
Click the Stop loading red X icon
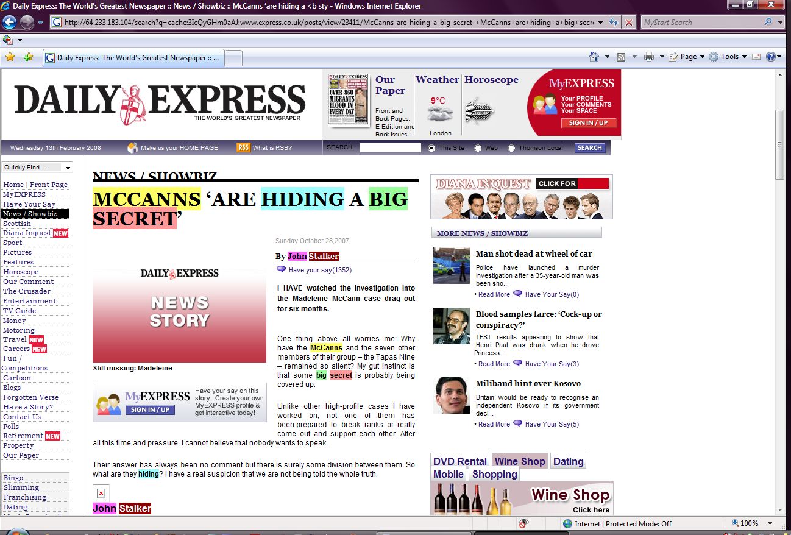coord(628,23)
